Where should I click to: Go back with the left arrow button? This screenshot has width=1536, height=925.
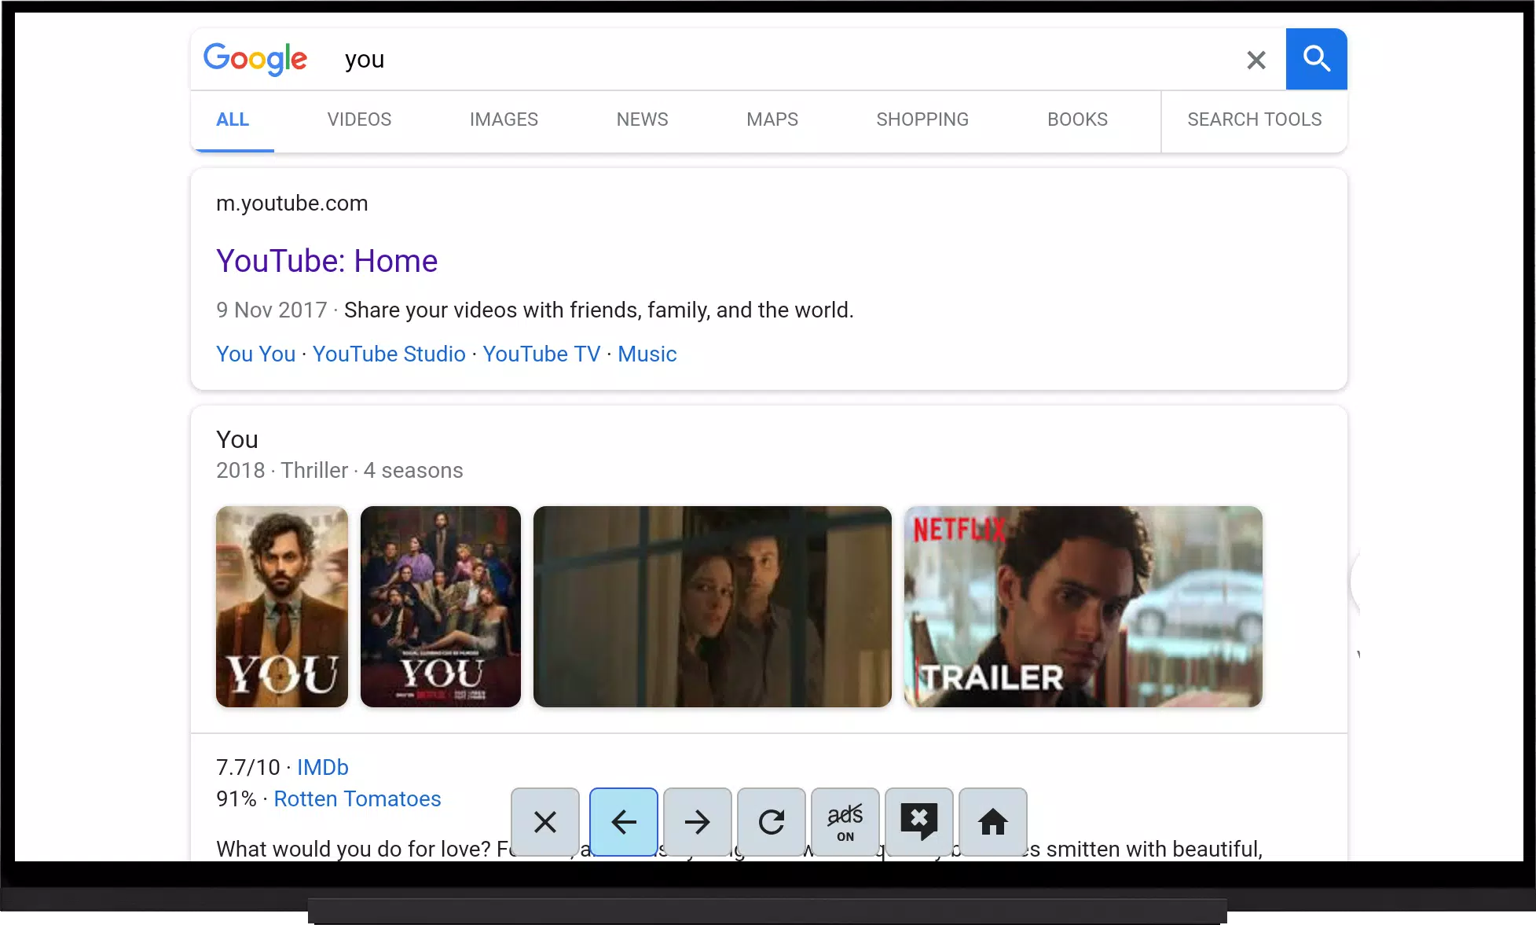coord(624,822)
